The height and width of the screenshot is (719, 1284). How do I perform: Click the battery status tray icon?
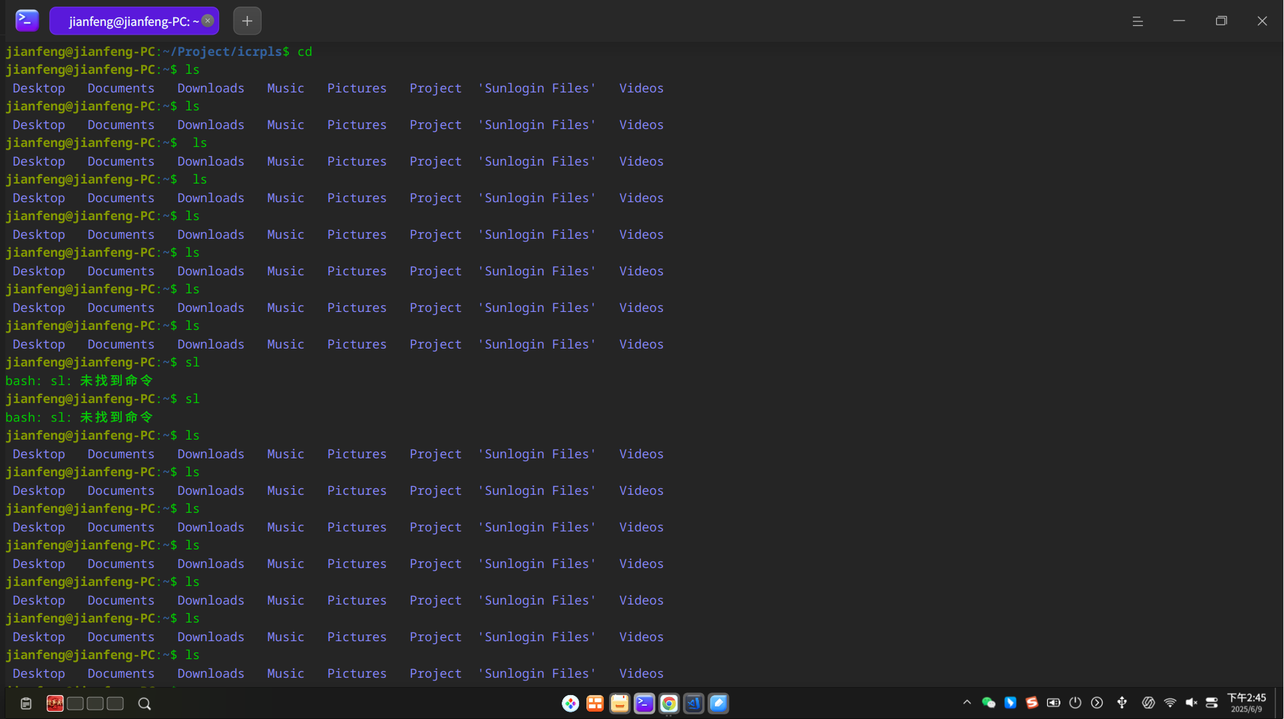[x=1054, y=703]
